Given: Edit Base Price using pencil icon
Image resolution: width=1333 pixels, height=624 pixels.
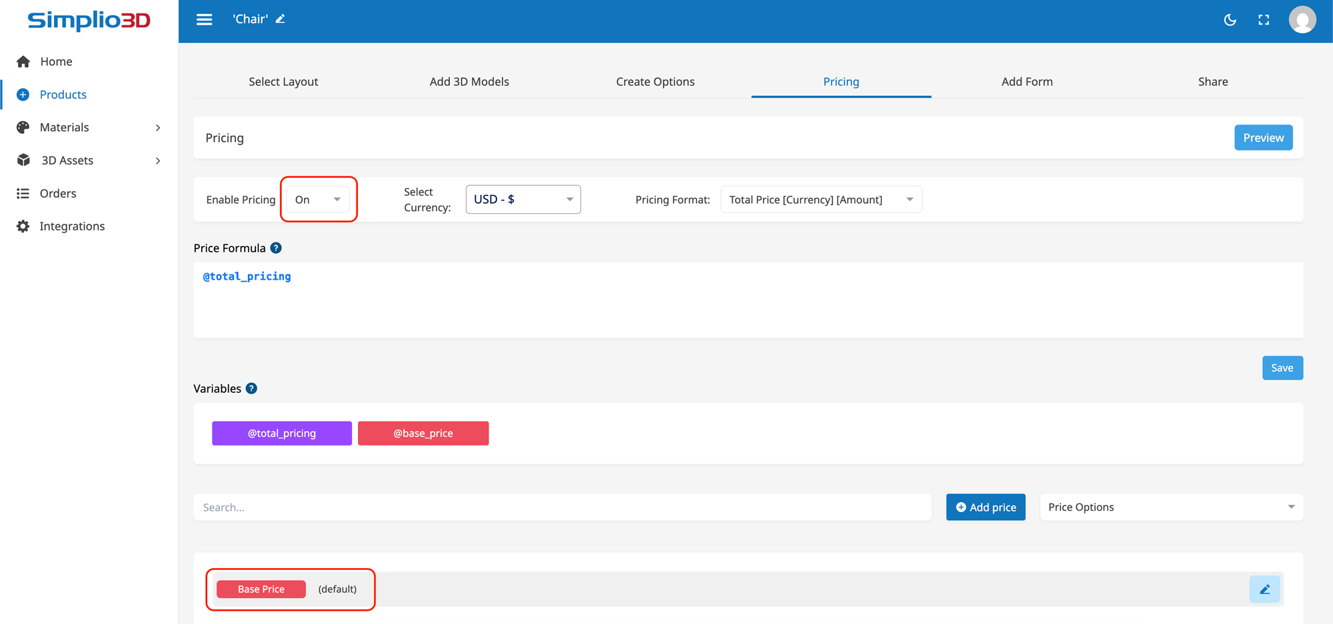Looking at the screenshot, I should pos(1264,589).
